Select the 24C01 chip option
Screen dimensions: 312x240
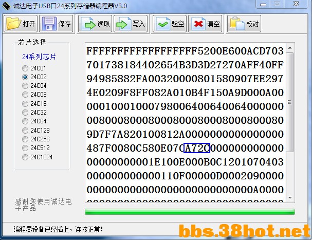[34, 68]
